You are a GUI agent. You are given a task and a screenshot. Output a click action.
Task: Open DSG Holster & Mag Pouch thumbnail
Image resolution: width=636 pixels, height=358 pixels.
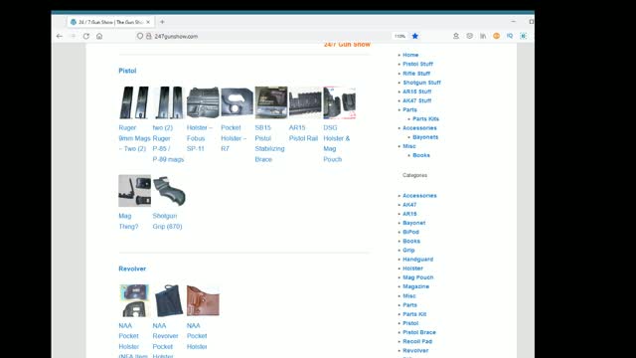(340, 102)
